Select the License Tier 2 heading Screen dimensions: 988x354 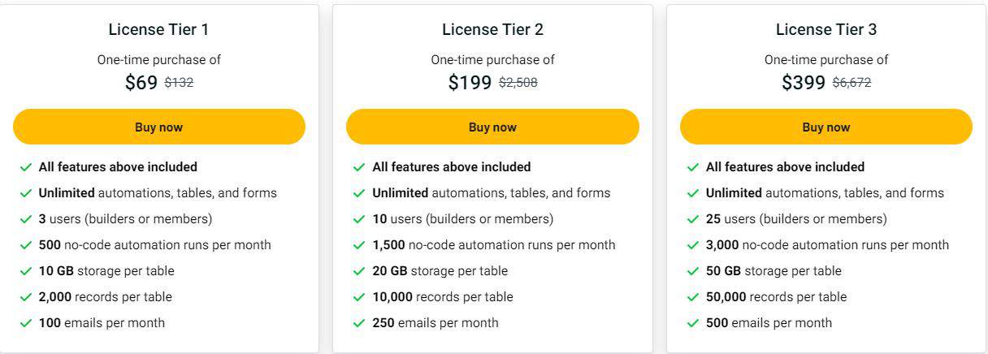click(492, 30)
